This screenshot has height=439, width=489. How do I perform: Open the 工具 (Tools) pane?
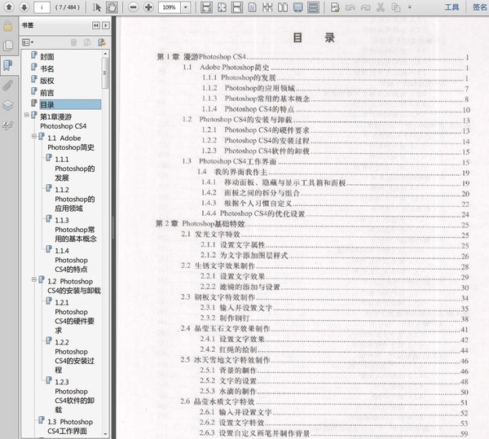coord(452,7)
